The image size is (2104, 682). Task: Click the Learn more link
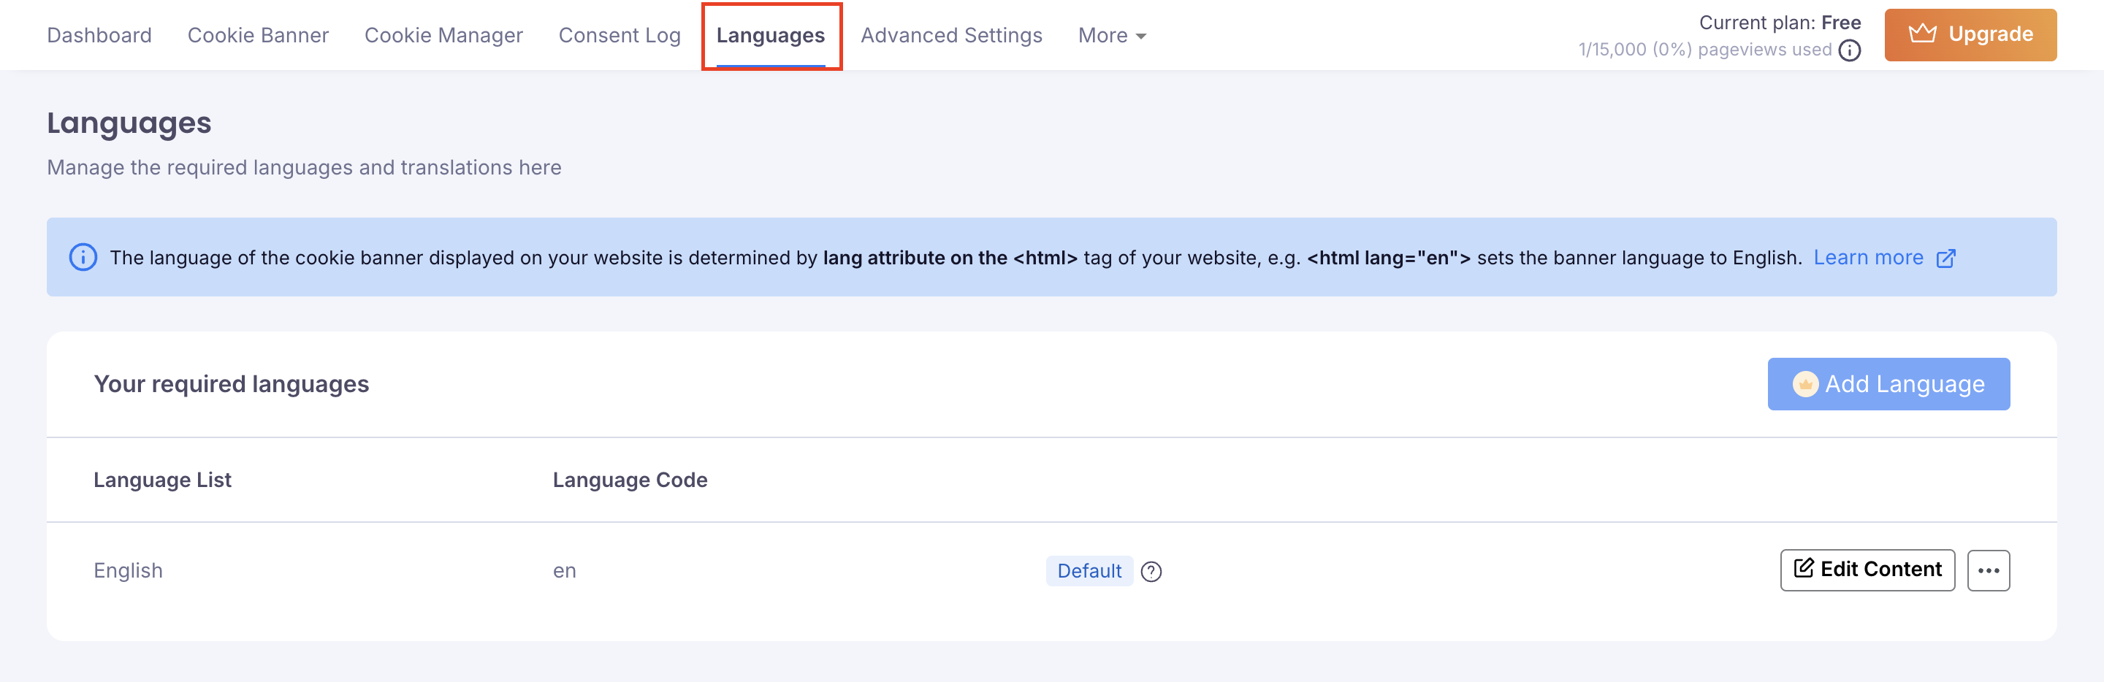1869,257
